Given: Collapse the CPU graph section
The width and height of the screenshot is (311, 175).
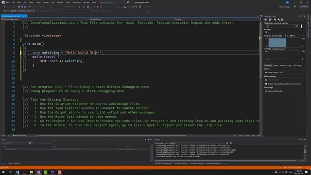Looking at the screenshot, I should (x=265, y=49).
